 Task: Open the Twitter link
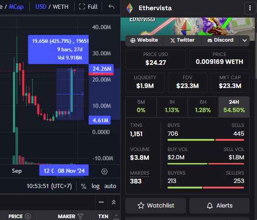click(182, 40)
